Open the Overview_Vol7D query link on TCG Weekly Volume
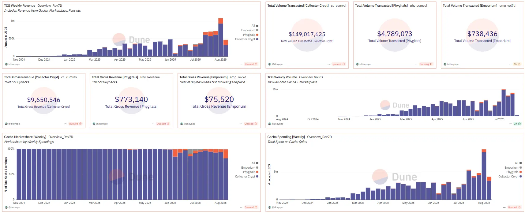Screen dimensions: 525x213 pos(311,77)
